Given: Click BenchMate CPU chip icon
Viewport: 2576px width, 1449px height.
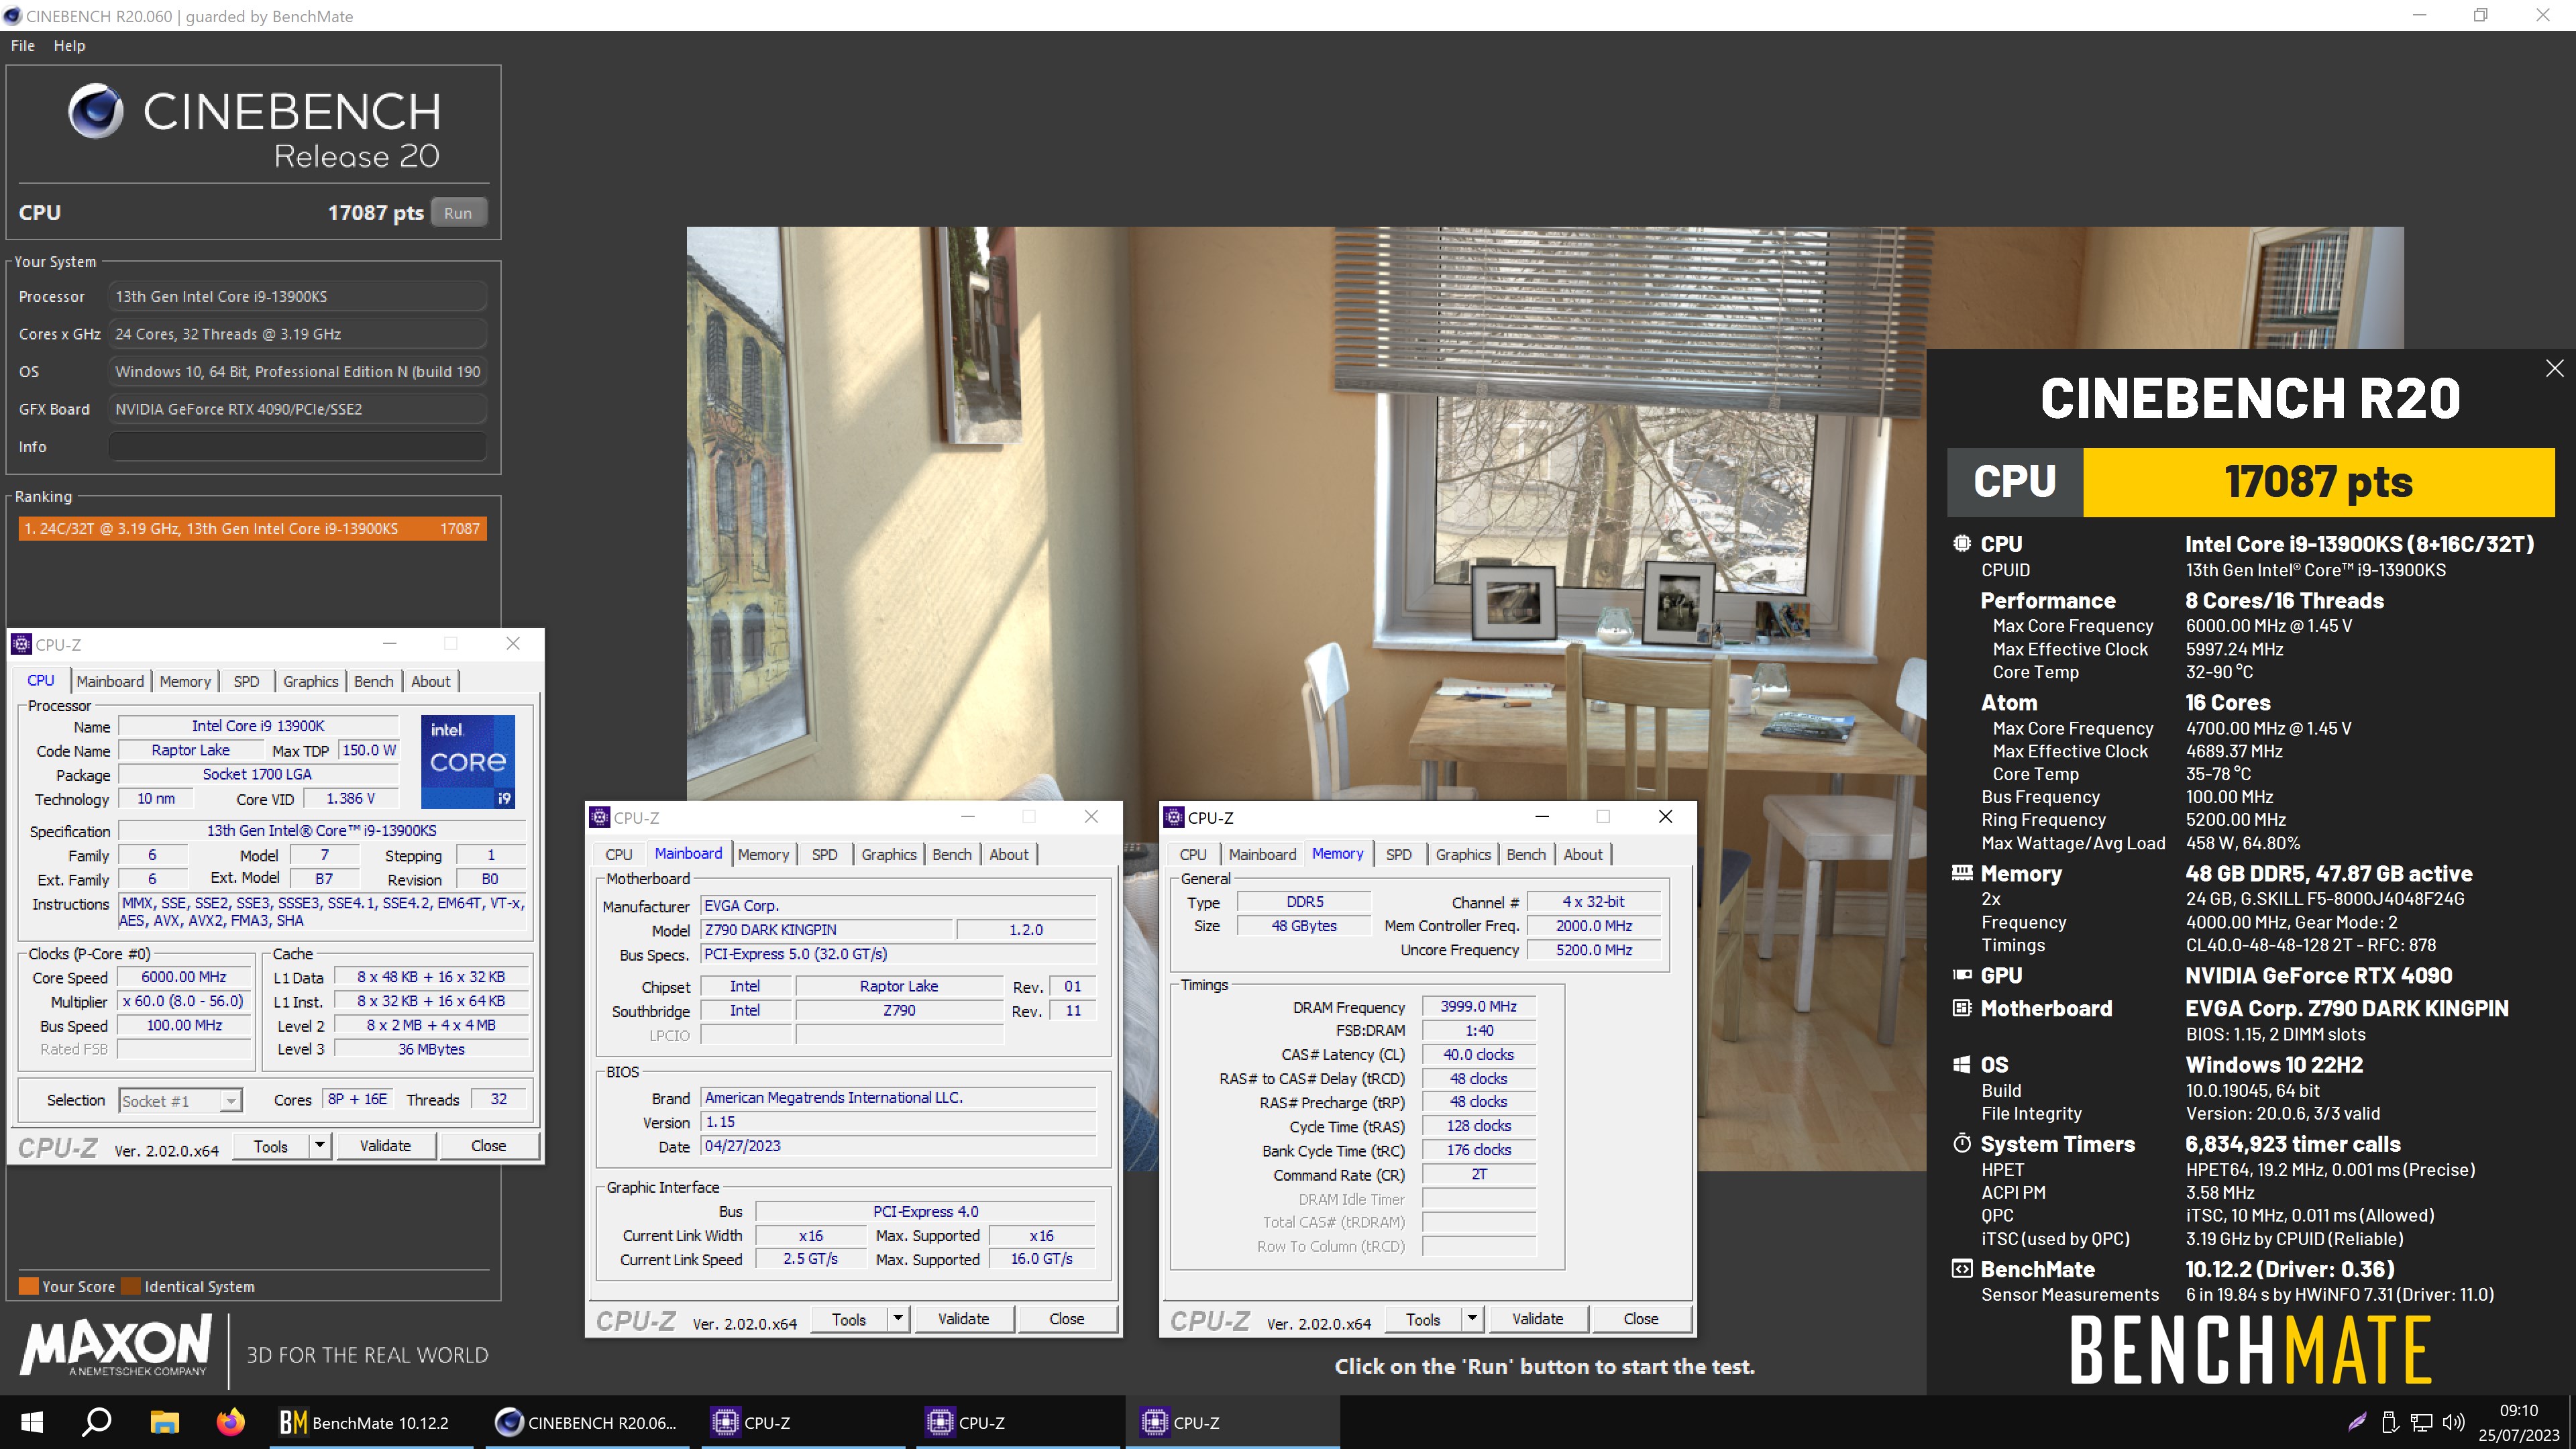Looking at the screenshot, I should (x=1962, y=543).
